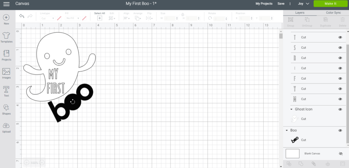Click the Make It button
The width and height of the screenshot is (349, 168).
[330, 4]
